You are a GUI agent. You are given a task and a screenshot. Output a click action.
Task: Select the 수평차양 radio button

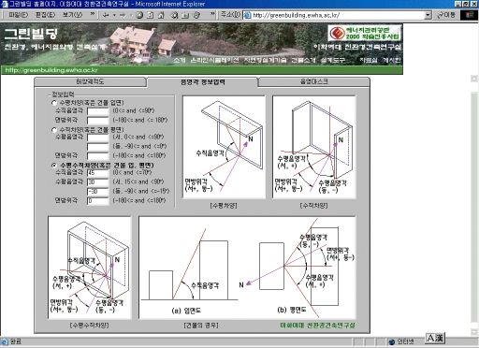54,103
